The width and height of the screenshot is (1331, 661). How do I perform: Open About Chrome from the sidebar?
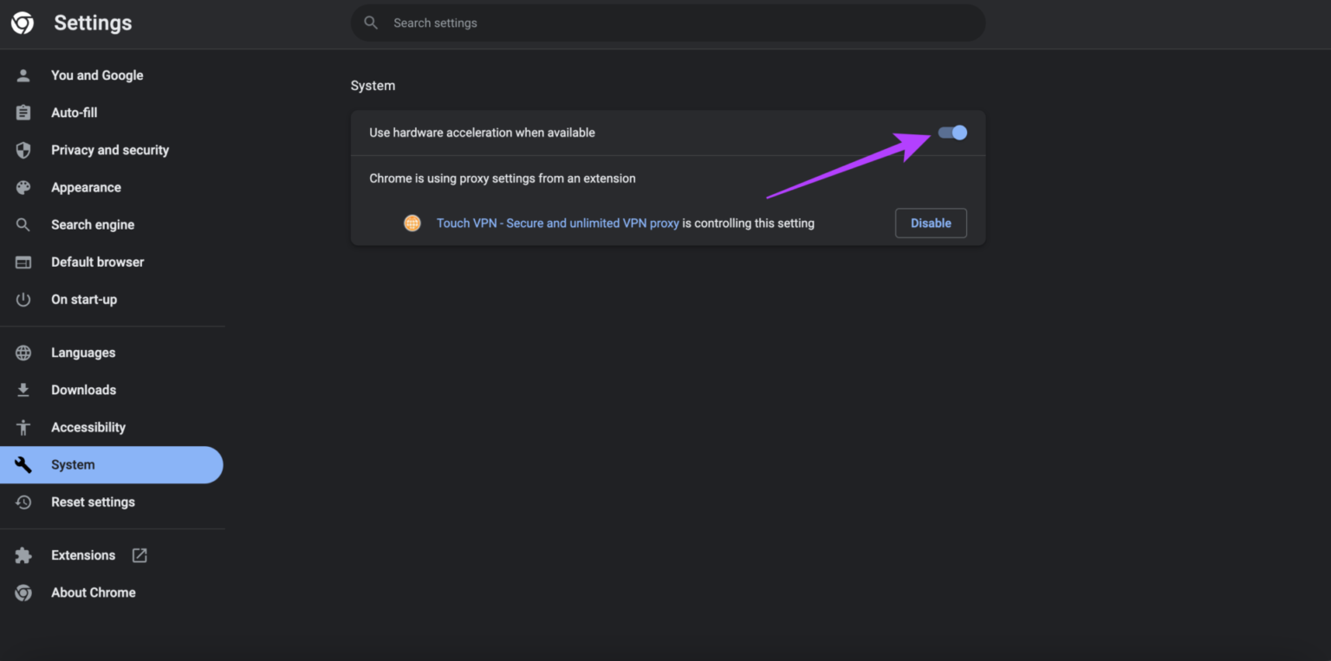tap(93, 592)
